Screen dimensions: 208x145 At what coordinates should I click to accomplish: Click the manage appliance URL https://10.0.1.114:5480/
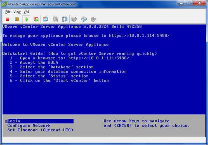(139, 36)
